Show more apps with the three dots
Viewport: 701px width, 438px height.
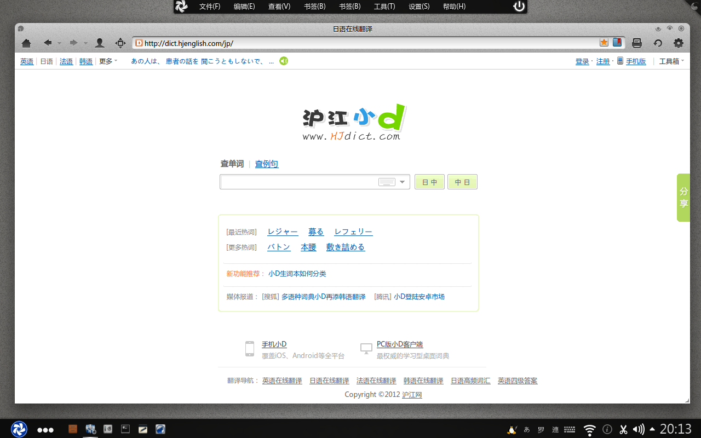[x=45, y=430]
